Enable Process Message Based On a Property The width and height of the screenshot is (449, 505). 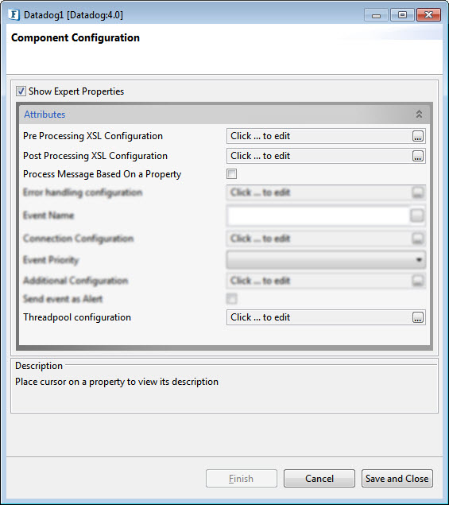pyautogui.click(x=231, y=174)
